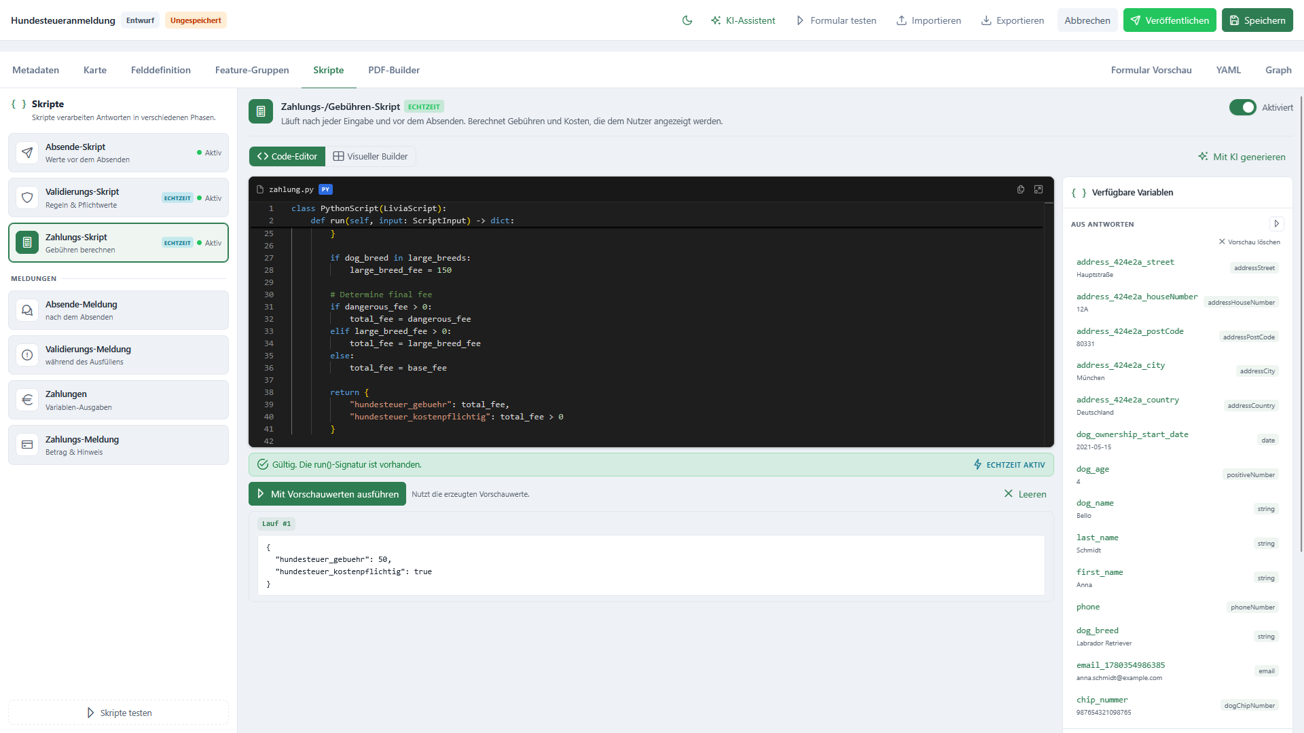Click the Abbrechen button
The height and width of the screenshot is (733, 1304).
point(1087,20)
